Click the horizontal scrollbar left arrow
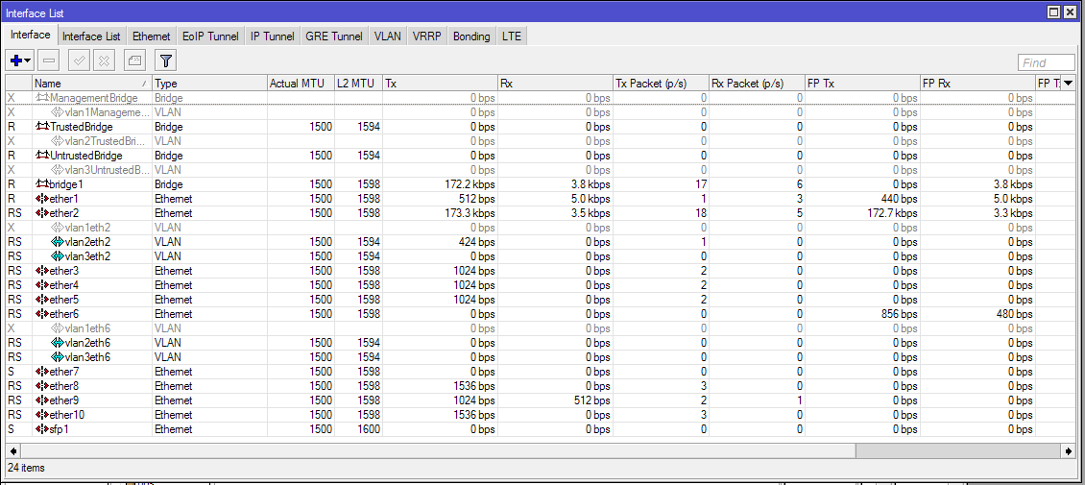The image size is (1085, 485). coord(12,450)
